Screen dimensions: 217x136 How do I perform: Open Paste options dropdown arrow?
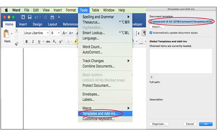coord(11,34)
